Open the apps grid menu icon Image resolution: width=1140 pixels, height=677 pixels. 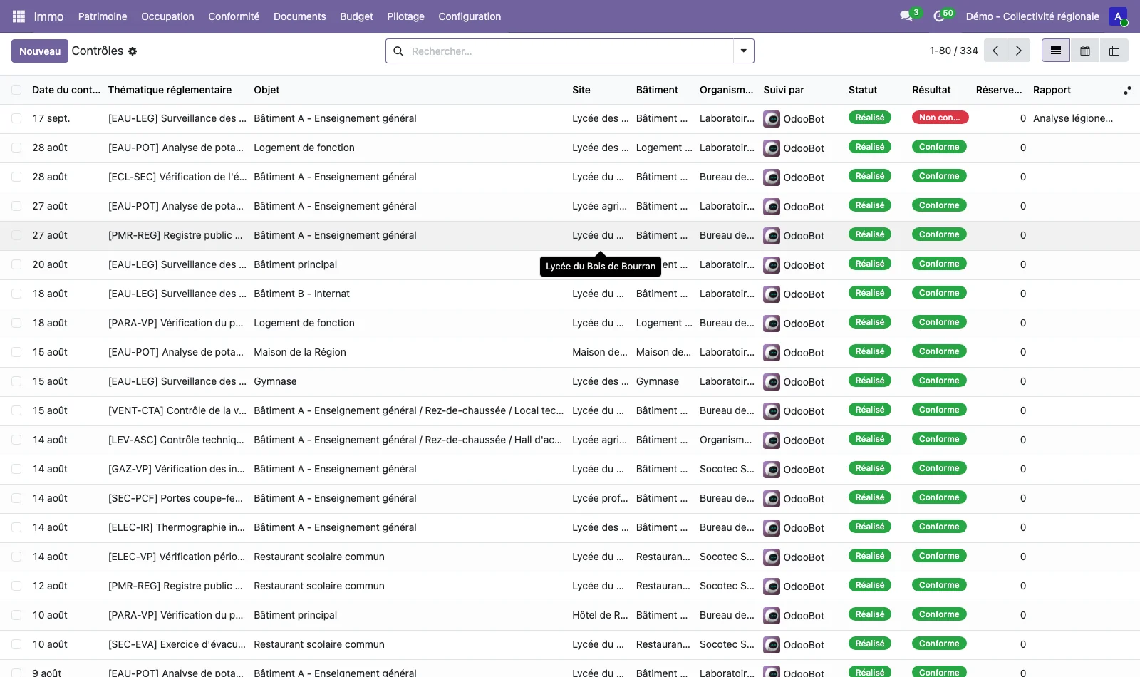coord(19,16)
